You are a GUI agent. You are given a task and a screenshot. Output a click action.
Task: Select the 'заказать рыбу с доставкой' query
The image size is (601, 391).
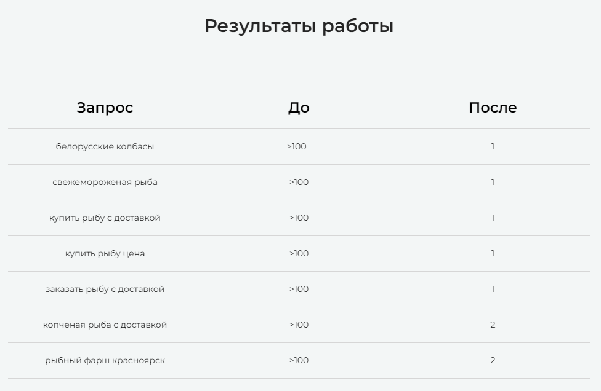[x=105, y=289]
